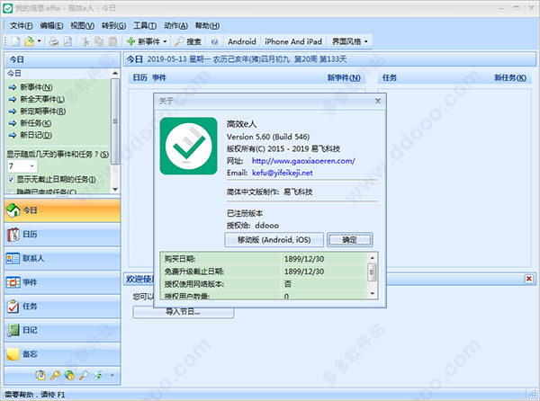Click the attachment paperclip icon in bottom bar

point(40,375)
